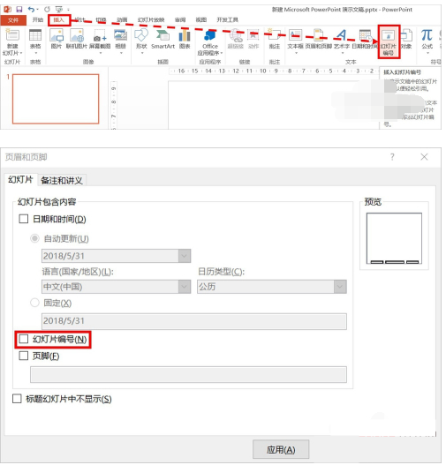Close the Header and Footer dialog
This screenshot has width=446, height=465.
(x=424, y=157)
